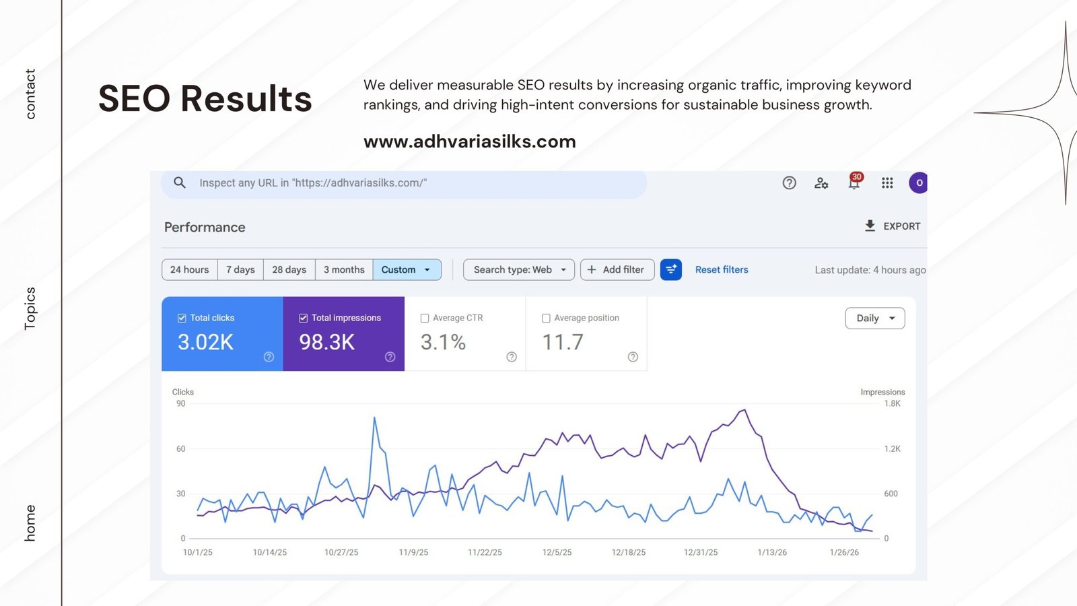Select the 3 months tab
This screenshot has width=1077, height=606.
pyautogui.click(x=343, y=269)
